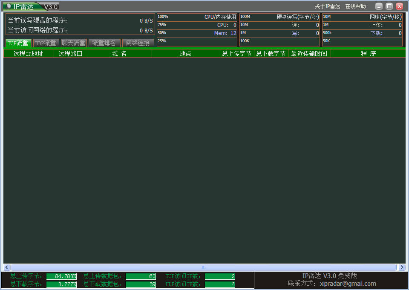Open 关于IP雷达 about link
The width and height of the screenshot is (409, 290).
[328, 6]
